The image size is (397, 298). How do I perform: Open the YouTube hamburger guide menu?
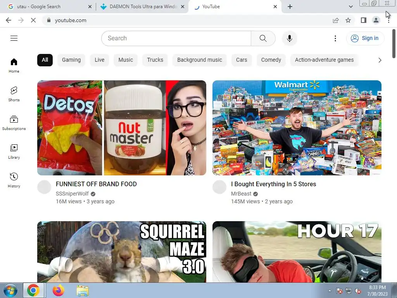tap(14, 38)
